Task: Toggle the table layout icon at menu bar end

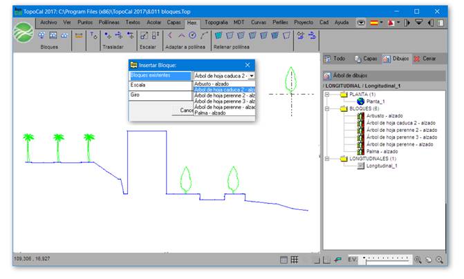Action: 440,23
